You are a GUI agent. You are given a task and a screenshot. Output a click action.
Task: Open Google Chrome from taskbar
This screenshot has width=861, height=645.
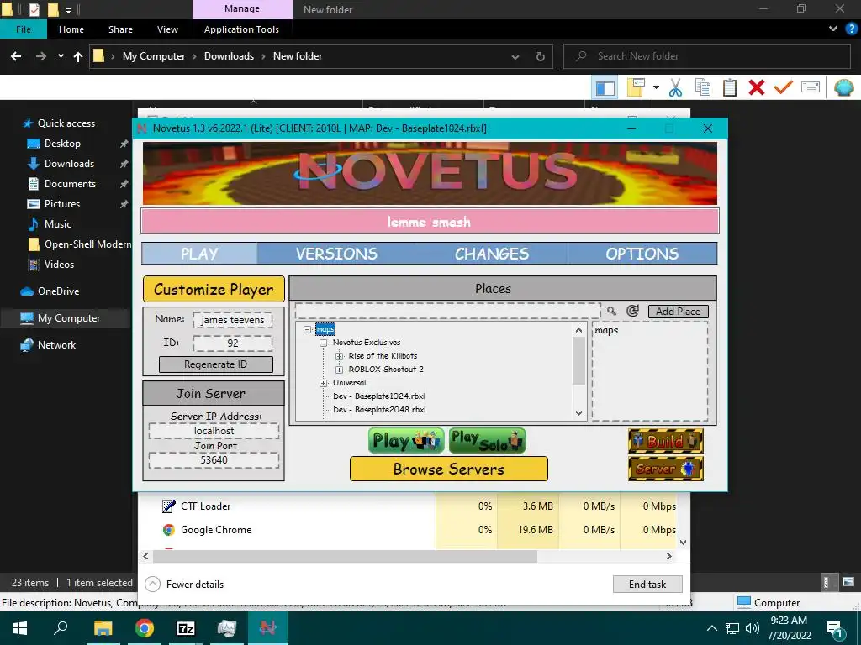click(x=145, y=628)
